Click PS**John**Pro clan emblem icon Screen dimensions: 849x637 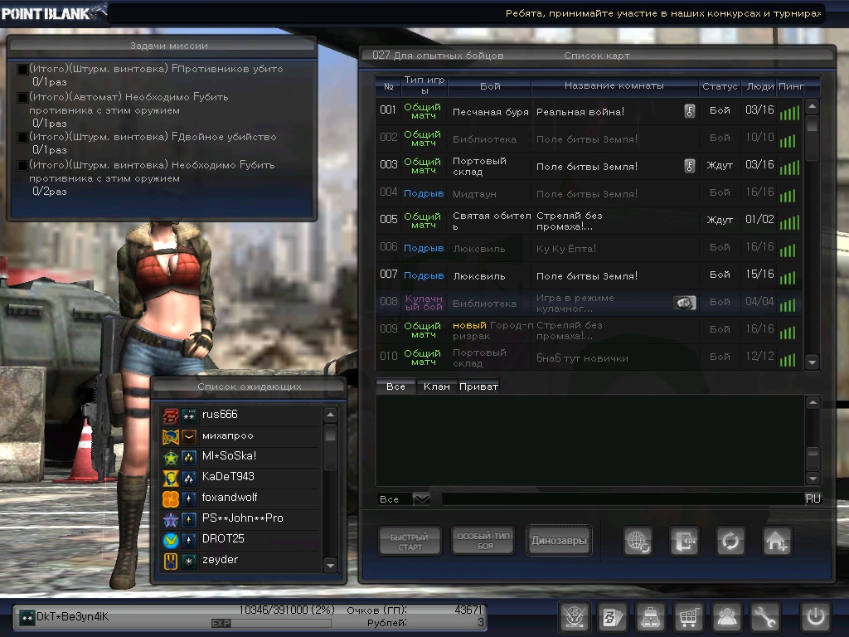[171, 519]
